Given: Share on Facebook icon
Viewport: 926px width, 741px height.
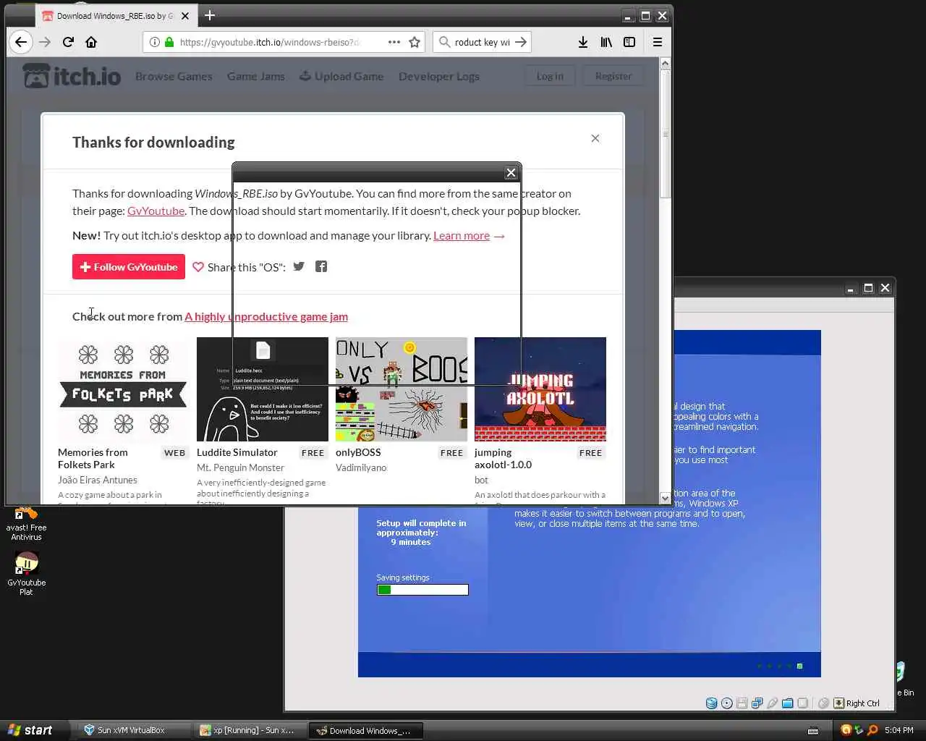Looking at the screenshot, I should [321, 266].
